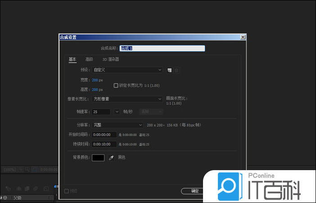Click the 高度 value 200
The image size is (316, 203).
(x=95, y=90)
